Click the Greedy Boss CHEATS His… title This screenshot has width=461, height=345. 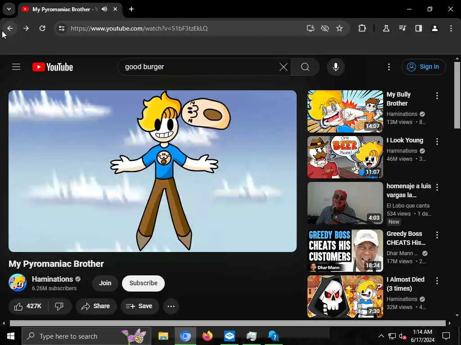pos(406,238)
